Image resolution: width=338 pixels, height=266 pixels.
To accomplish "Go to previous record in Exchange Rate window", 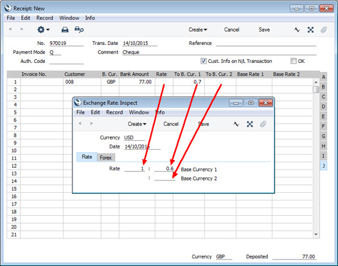I will pyautogui.click(x=80, y=123).
